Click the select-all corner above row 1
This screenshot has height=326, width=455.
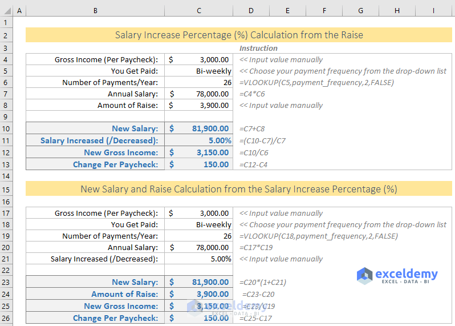[x=6, y=11]
